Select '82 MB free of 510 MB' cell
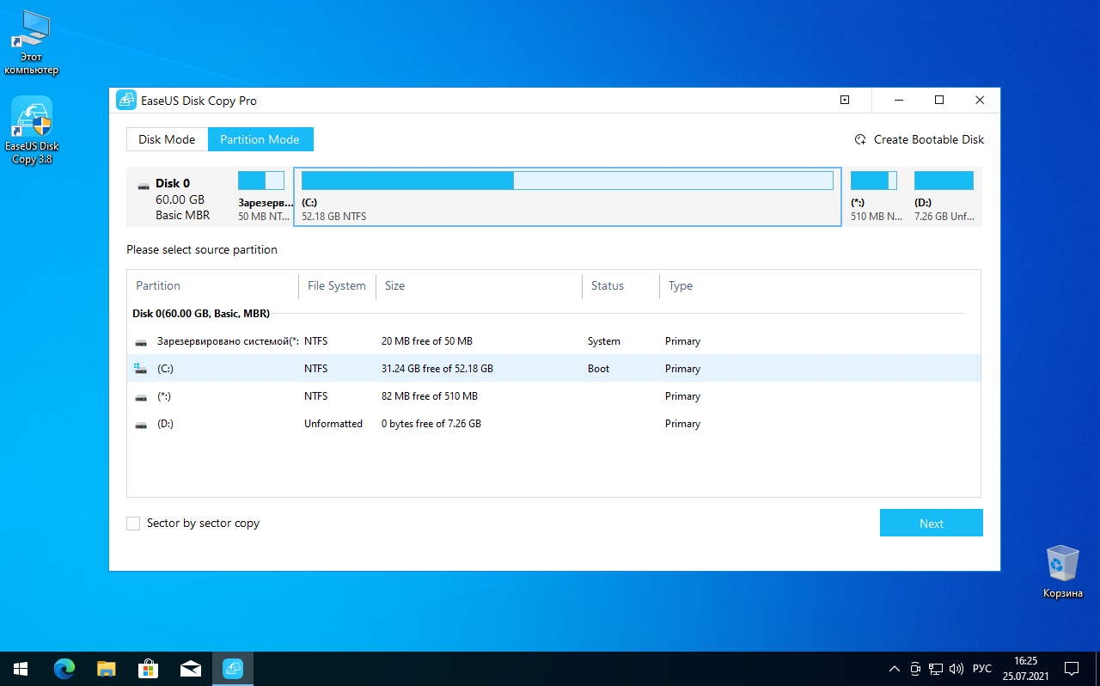This screenshot has width=1100, height=686. [430, 396]
